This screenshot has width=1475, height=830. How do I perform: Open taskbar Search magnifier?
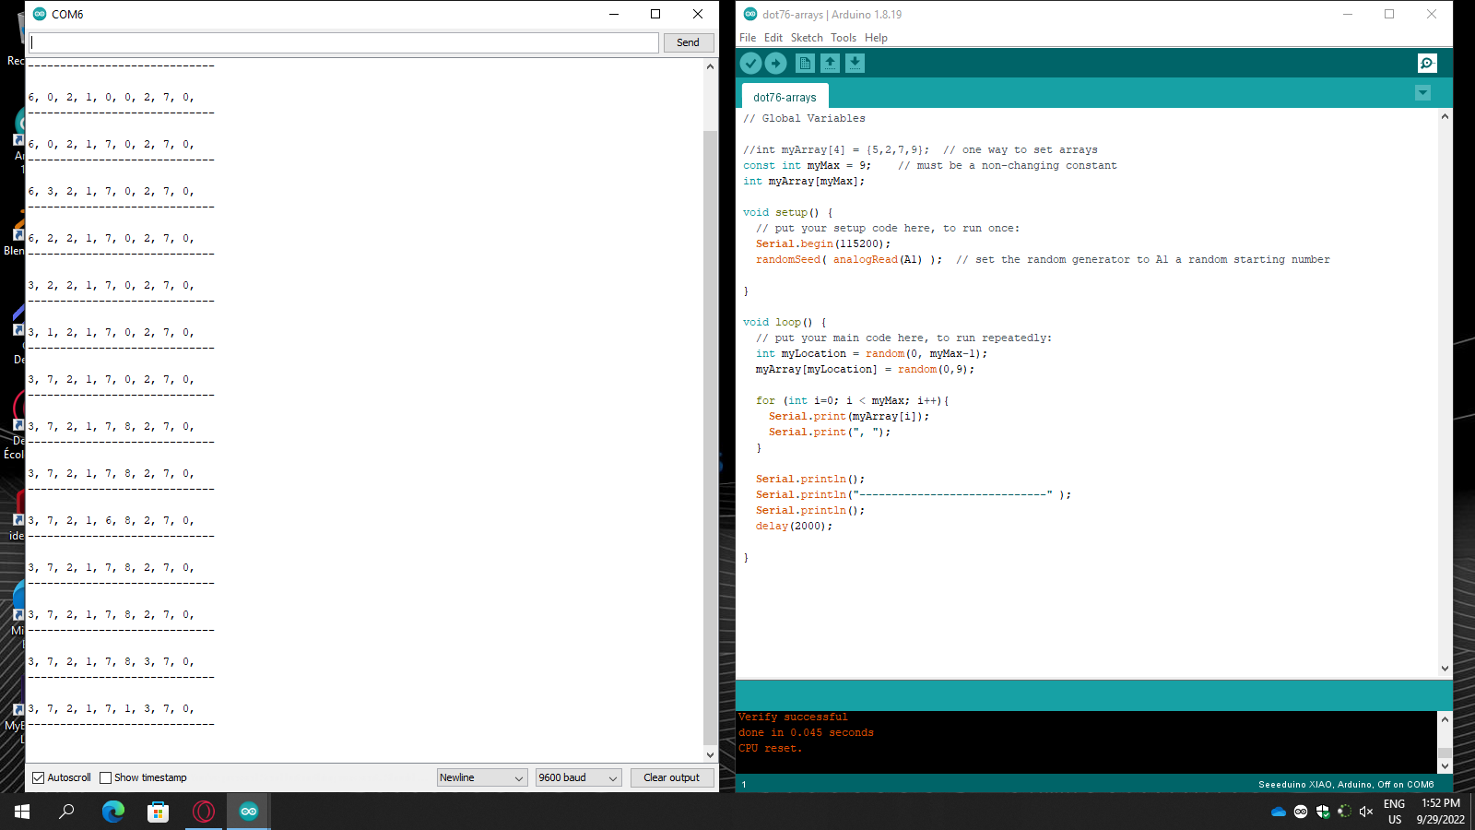[66, 812]
